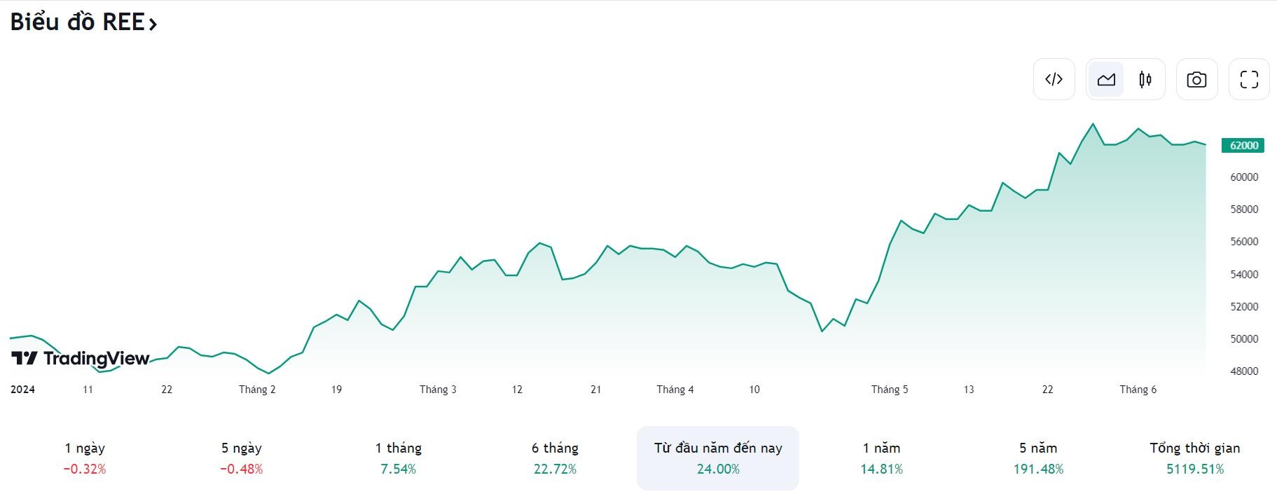Click the embed code icon
Screen dimensions: 1277x494
point(1054,79)
